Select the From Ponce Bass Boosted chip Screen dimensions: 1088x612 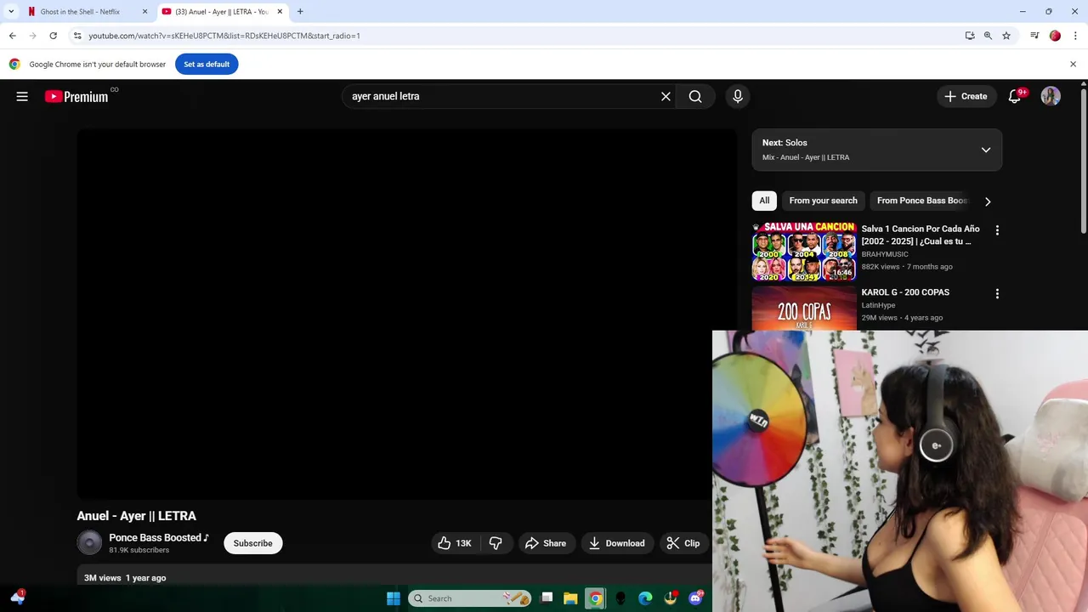point(921,201)
